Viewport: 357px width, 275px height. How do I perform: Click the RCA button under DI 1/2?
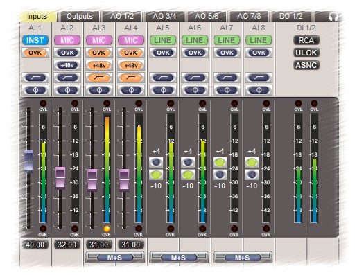point(306,40)
